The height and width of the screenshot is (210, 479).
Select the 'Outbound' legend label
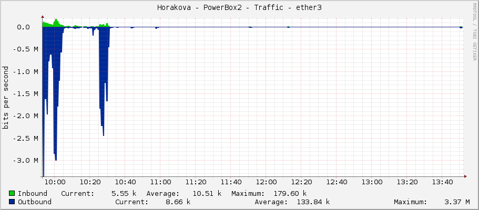pyautogui.click(x=35, y=202)
